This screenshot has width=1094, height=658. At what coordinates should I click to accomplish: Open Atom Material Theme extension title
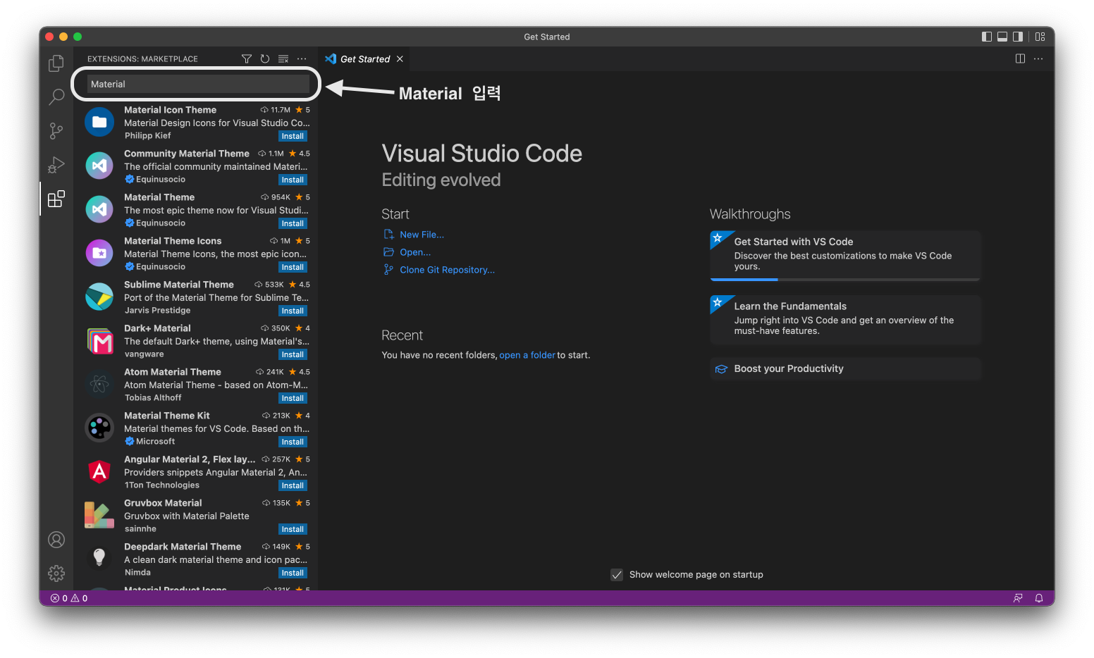click(173, 372)
